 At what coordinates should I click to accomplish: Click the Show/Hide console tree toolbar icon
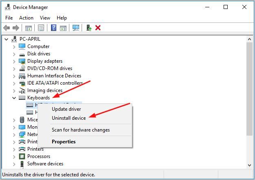pos(29,28)
